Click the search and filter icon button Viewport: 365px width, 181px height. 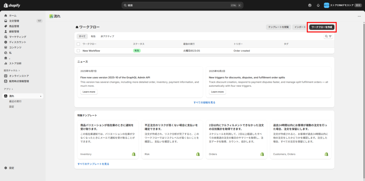tap(328, 36)
